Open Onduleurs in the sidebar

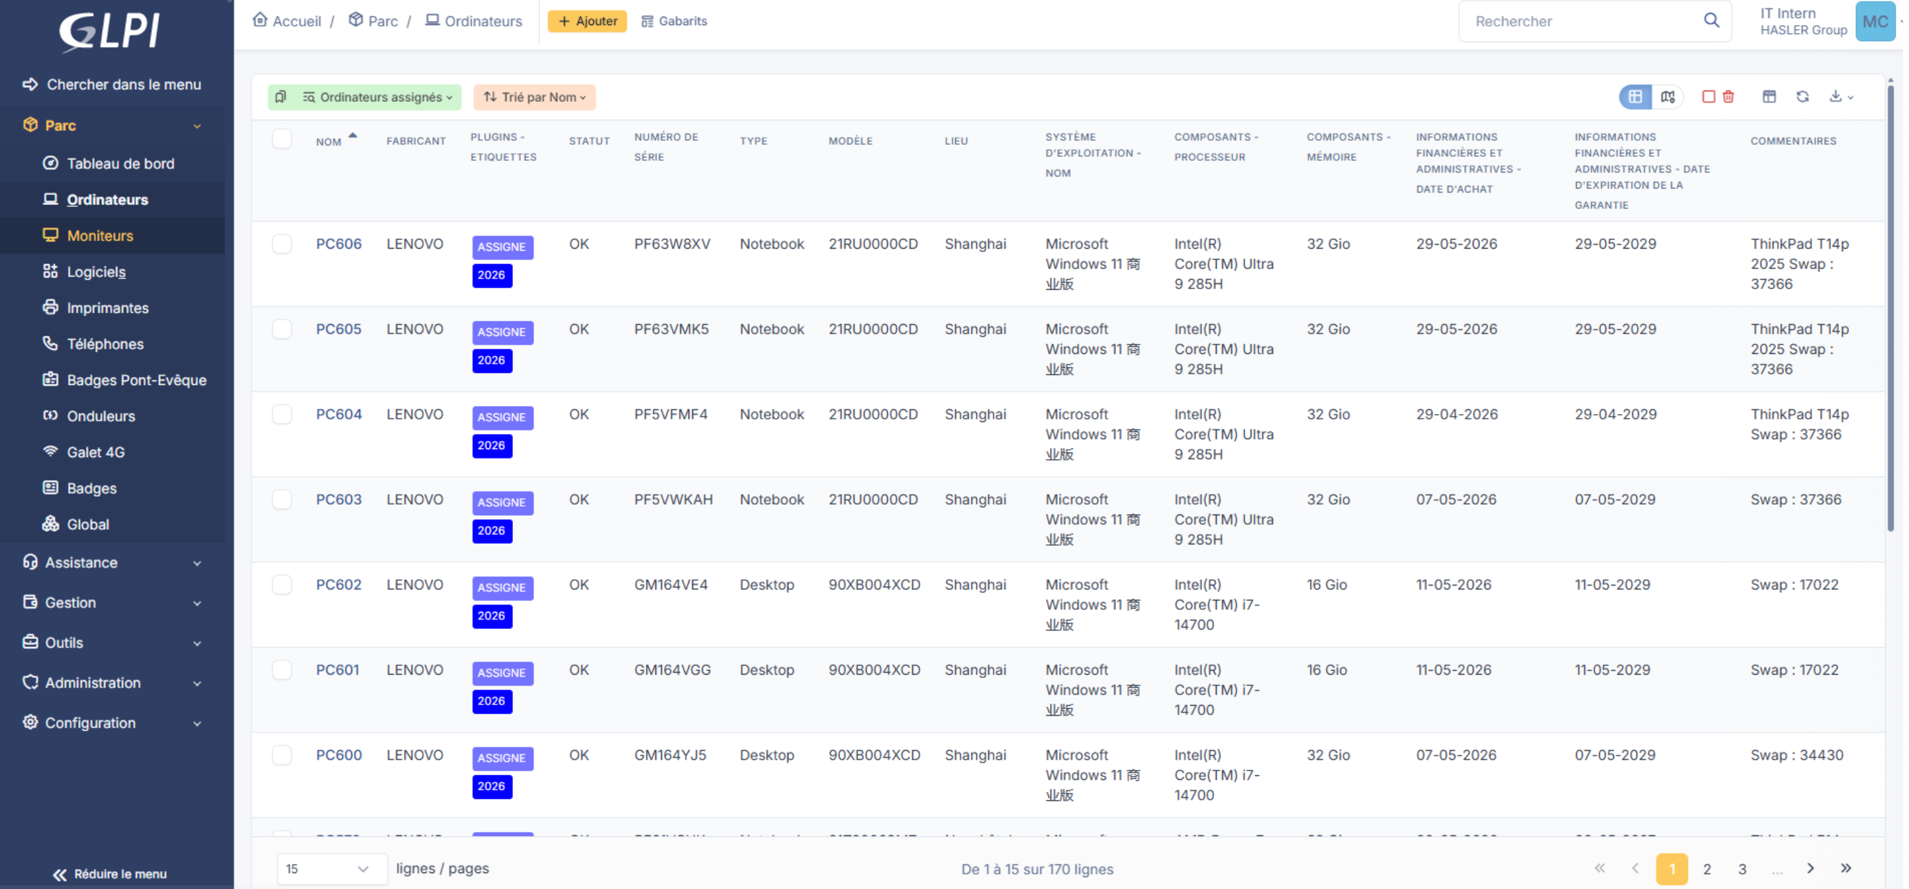point(101,415)
